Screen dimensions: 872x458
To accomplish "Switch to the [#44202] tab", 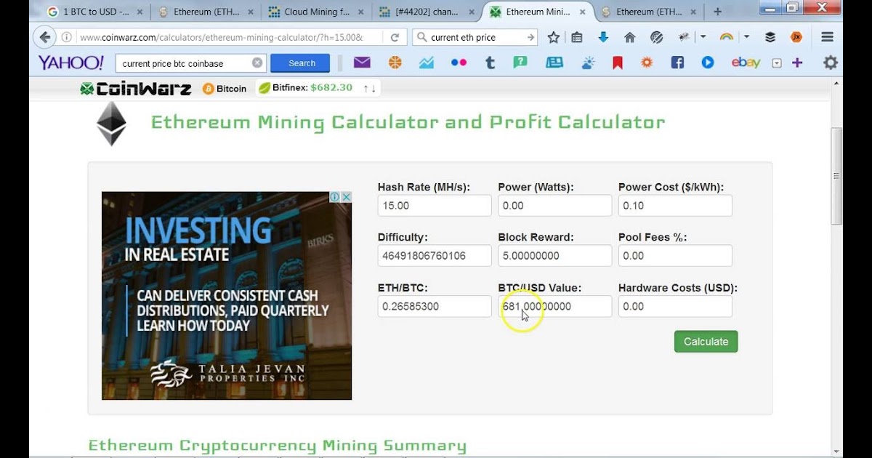I will pos(427,12).
